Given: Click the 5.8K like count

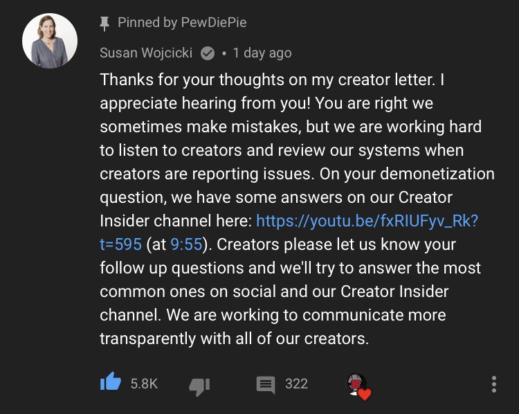Looking at the screenshot, I should pyautogui.click(x=144, y=384).
